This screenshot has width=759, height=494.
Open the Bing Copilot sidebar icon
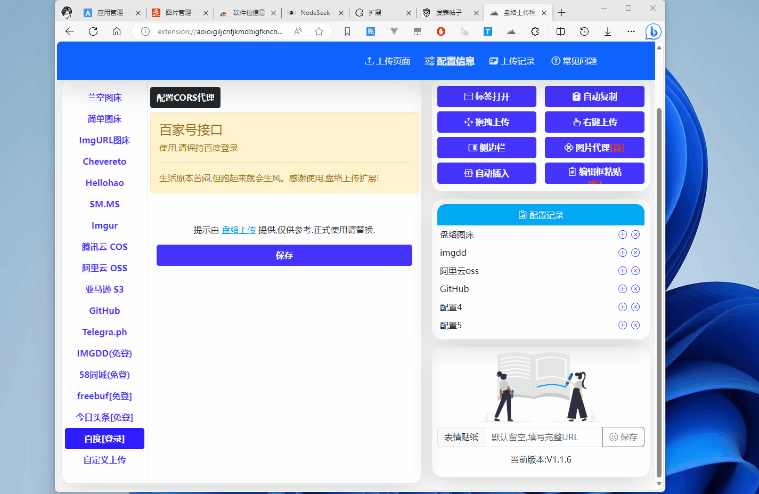(x=653, y=31)
